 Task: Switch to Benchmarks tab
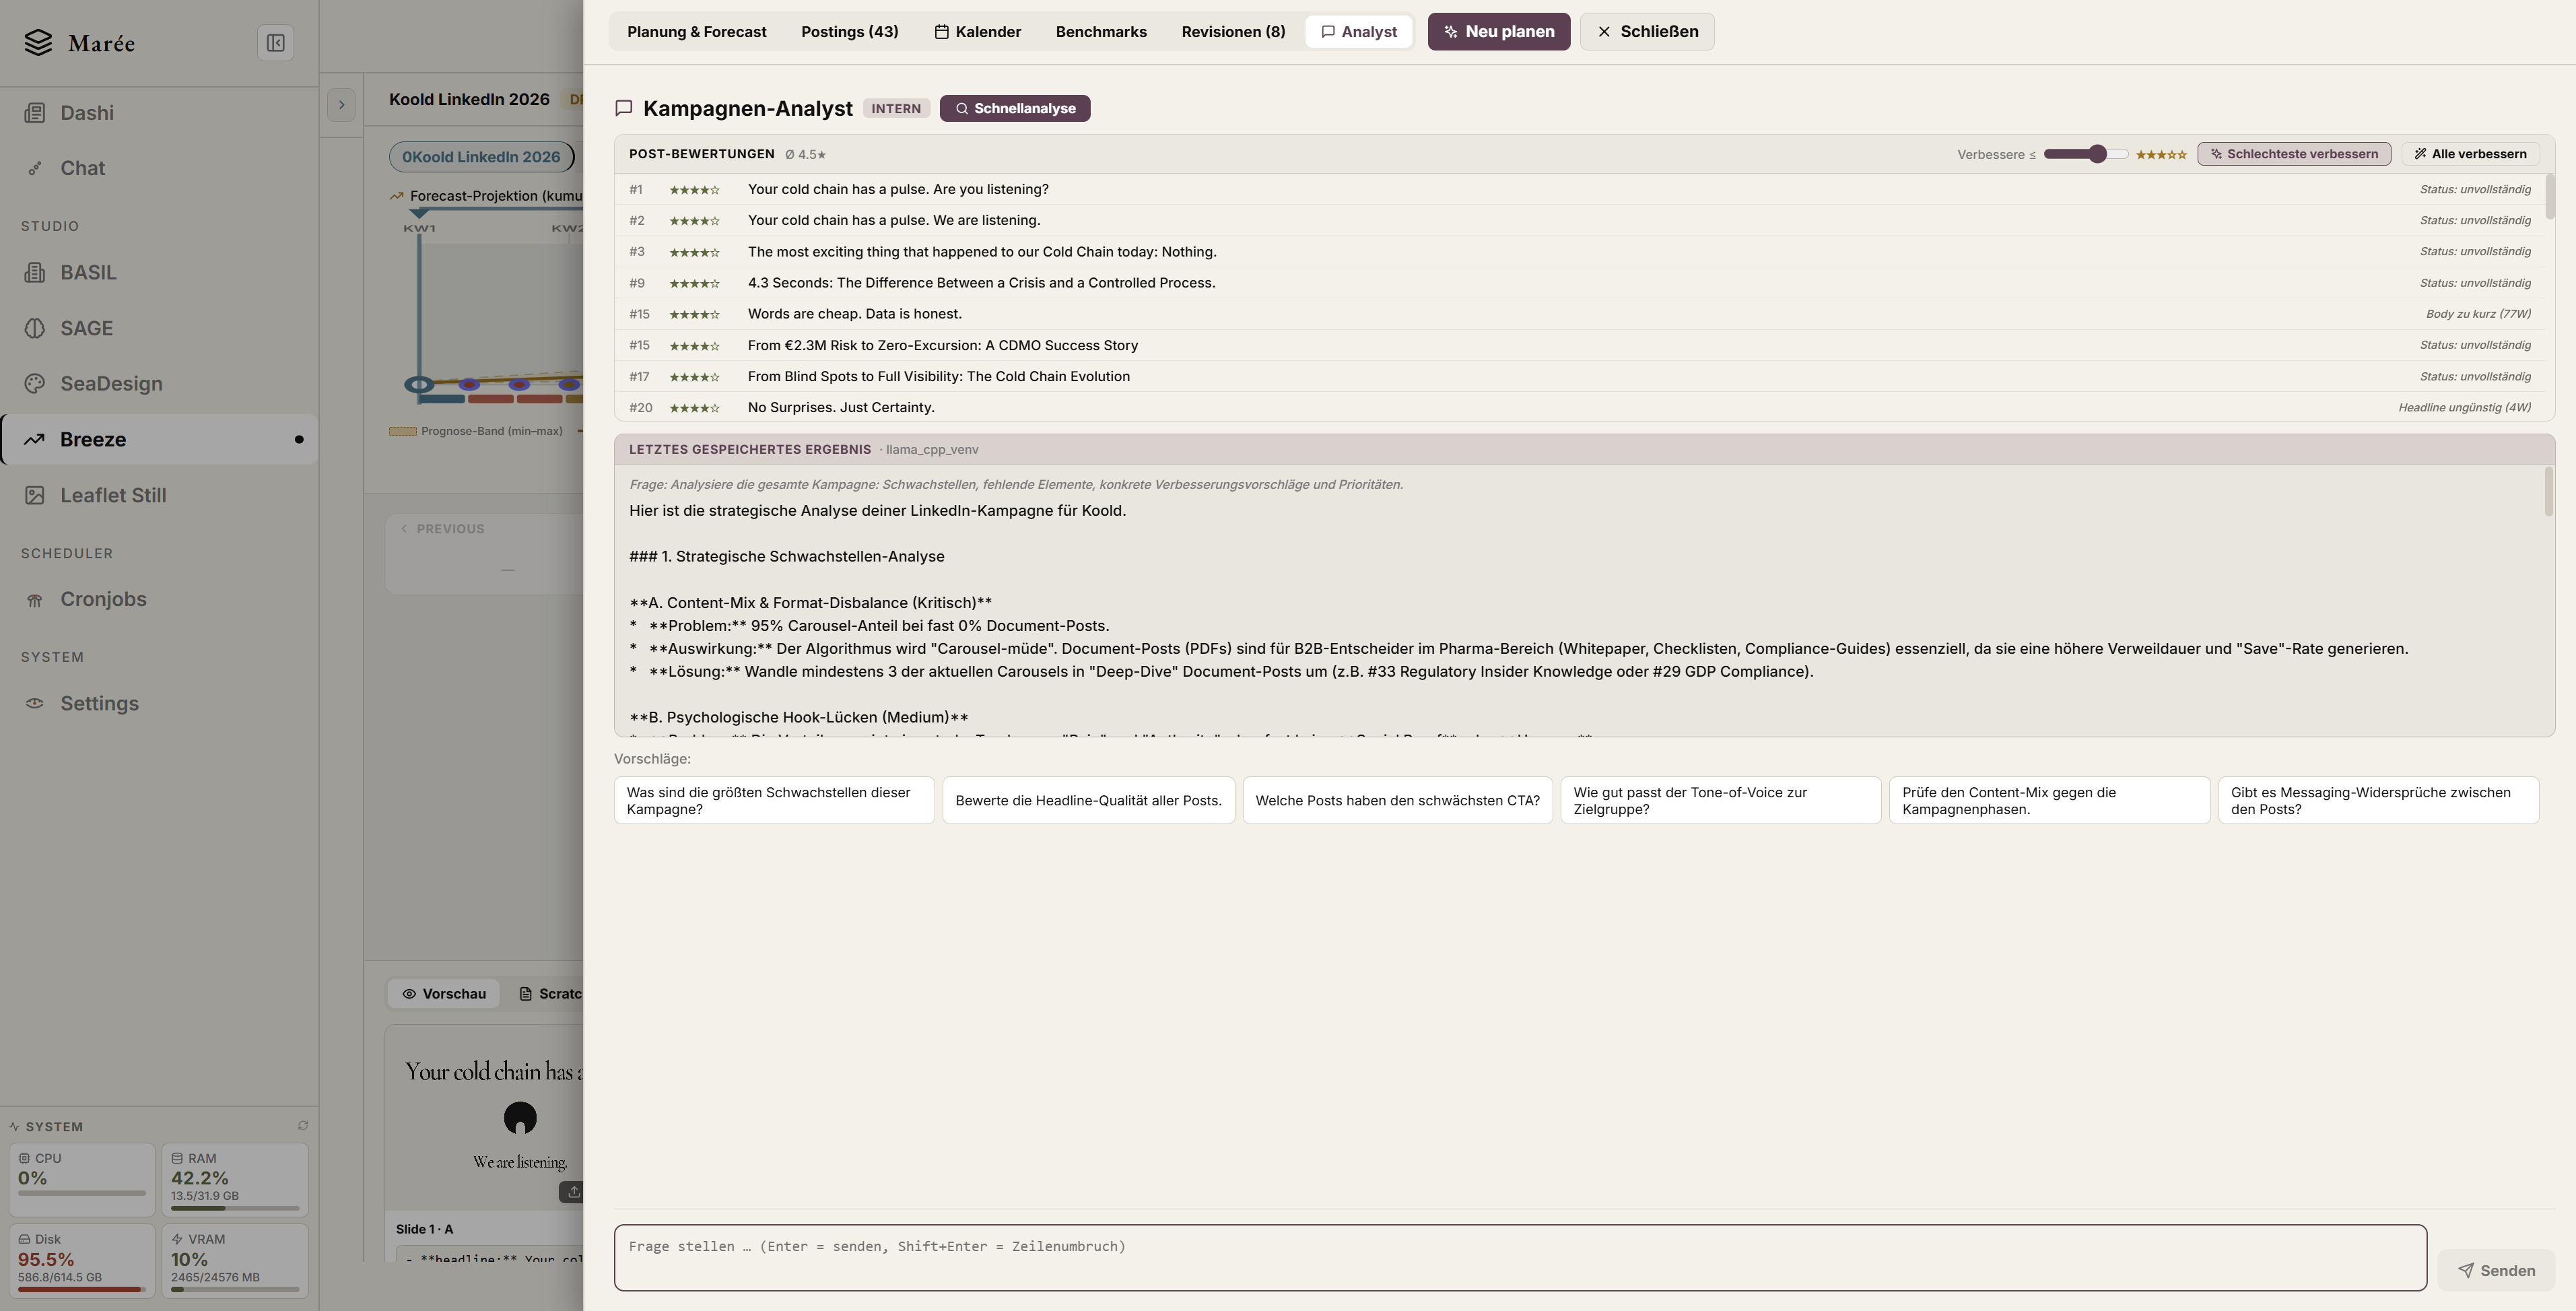[x=1101, y=32]
